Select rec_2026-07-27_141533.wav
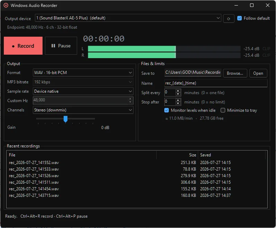276x228 pixels. [34, 169]
